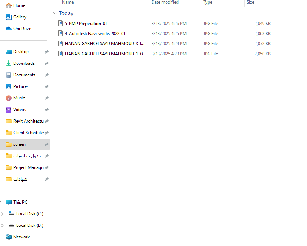The width and height of the screenshot is (307, 246).
Task: Open the شهادات pinned folder
Action: [x=20, y=179]
